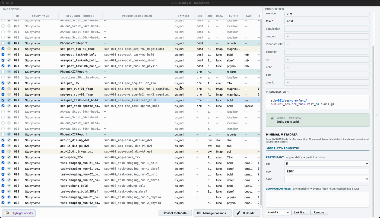Image resolution: width=380 pixels, height=218 pixels.
Task: Click the excluded icon on subject 002 PhoenixZIPReport row
Action: click(x=9, y=135)
